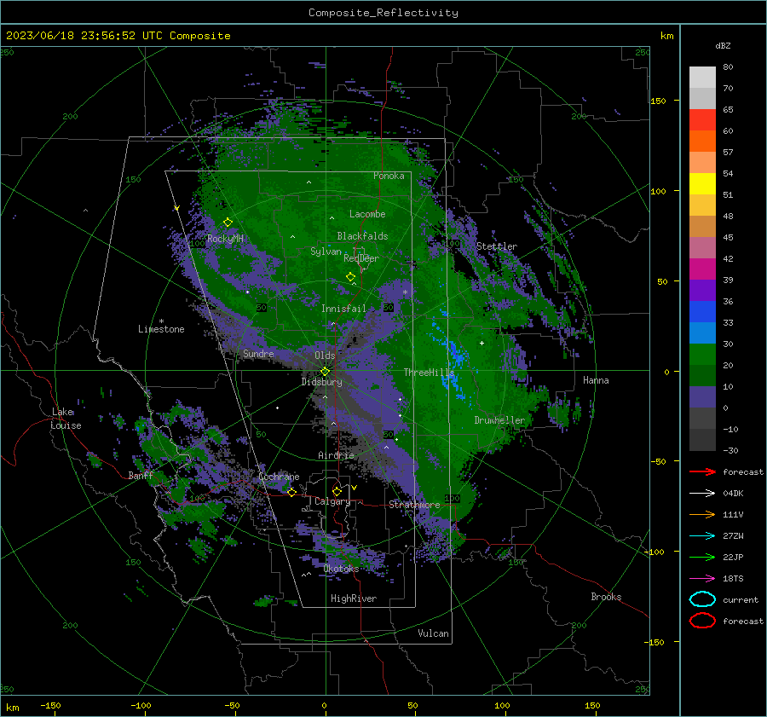The width and height of the screenshot is (767, 717).
Task: Click the 80 value on dBZ scale
Action: (x=728, y=66)
